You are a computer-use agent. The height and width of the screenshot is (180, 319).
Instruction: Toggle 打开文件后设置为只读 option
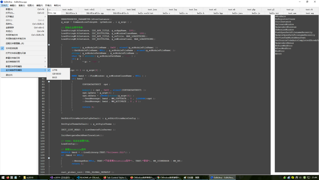pyautogui.click(x=24, y=53)
